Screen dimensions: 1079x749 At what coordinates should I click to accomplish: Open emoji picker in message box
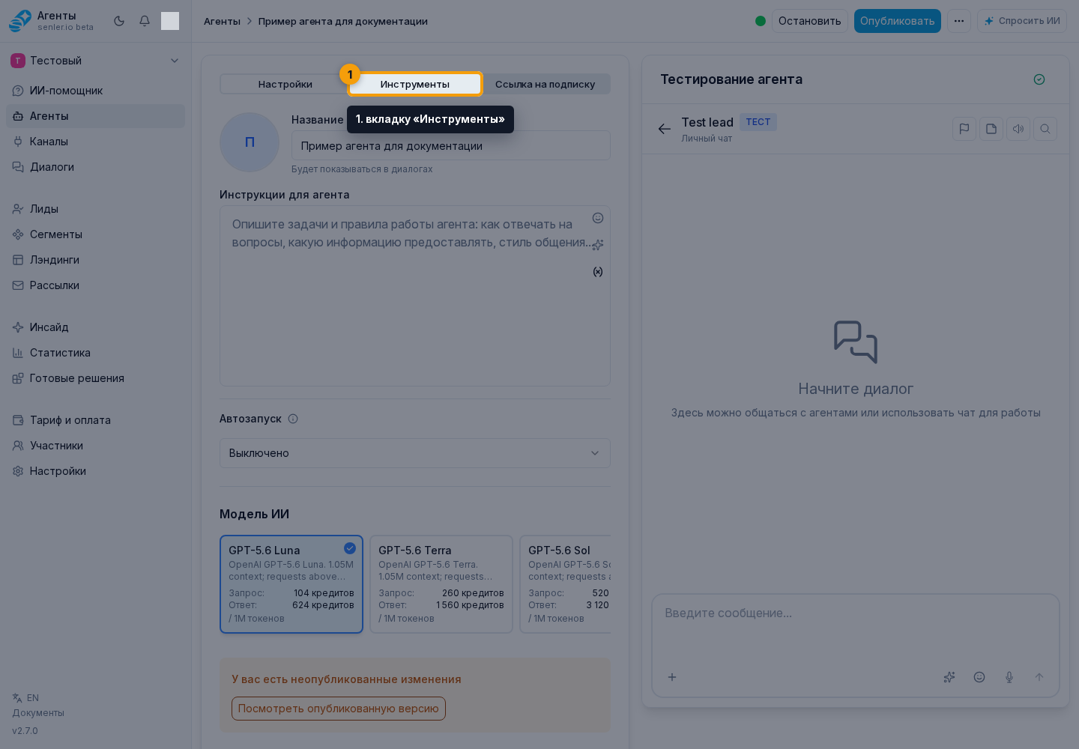979,677
